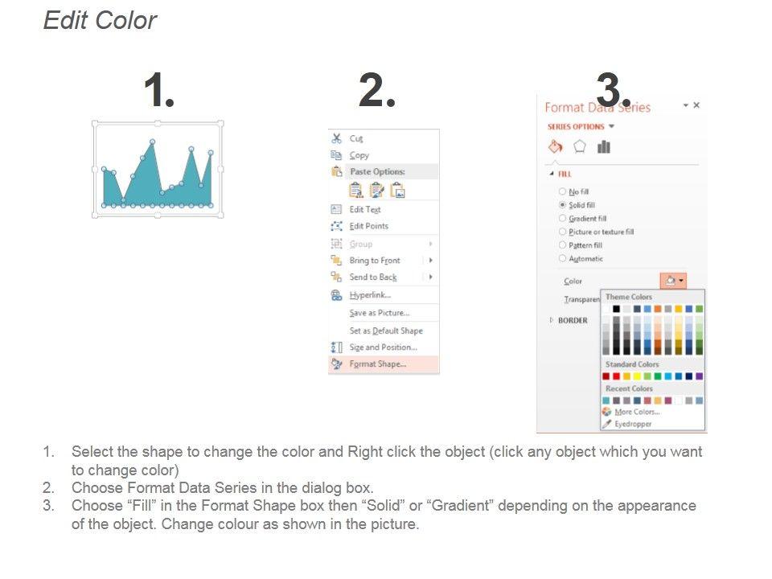This screenshot has width=772, height=579.
Task: Choose the first Paste Options clipboard icon
Action: click(x=355, y=190)
